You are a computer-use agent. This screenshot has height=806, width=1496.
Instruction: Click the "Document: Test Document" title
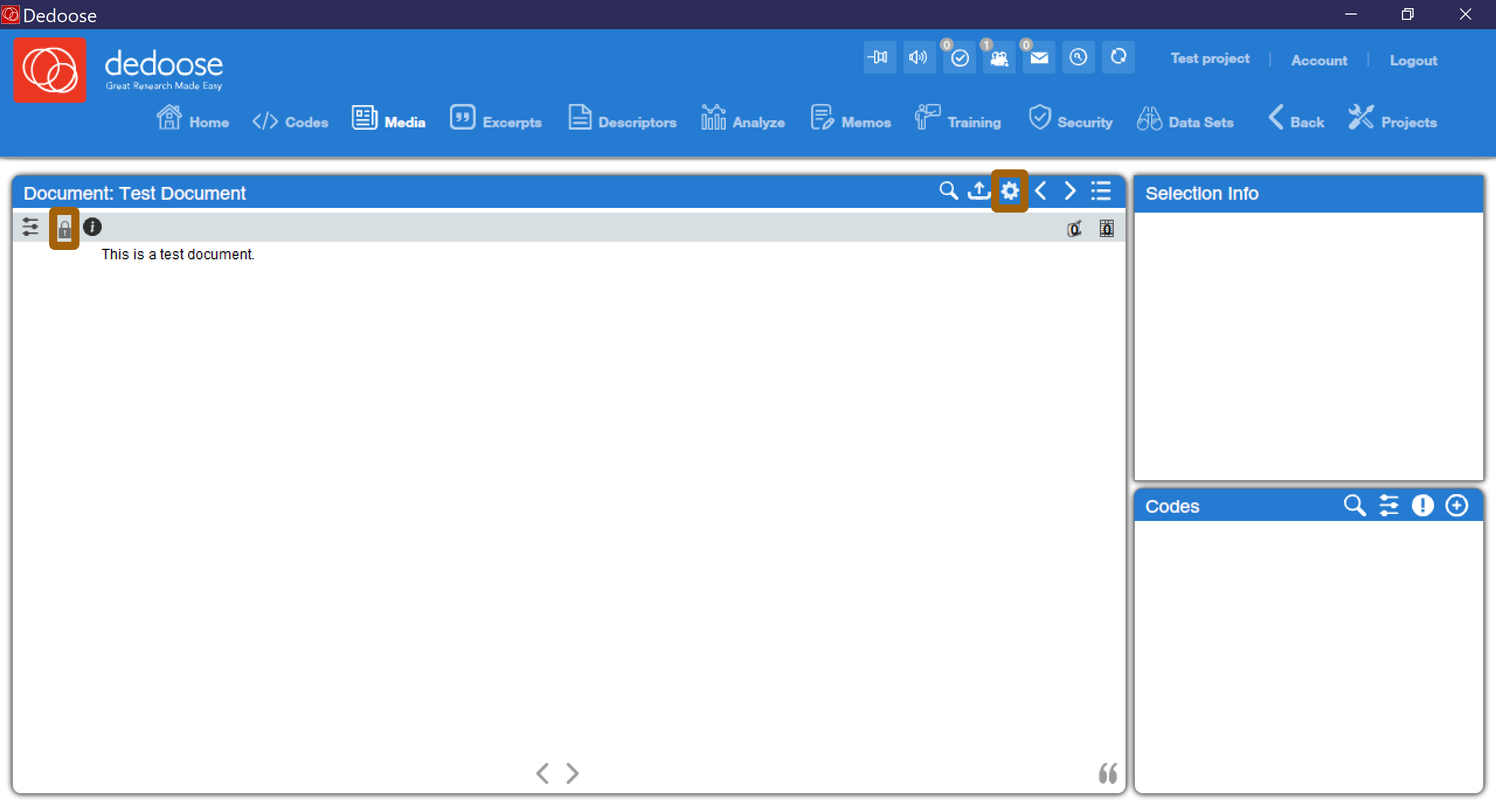tap(134, 193)
